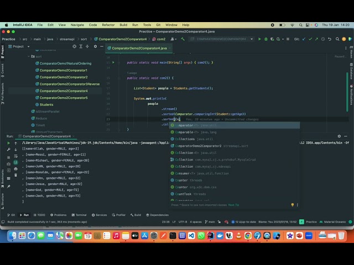Select Collections java.util completion suggestion

coord(235,139)
